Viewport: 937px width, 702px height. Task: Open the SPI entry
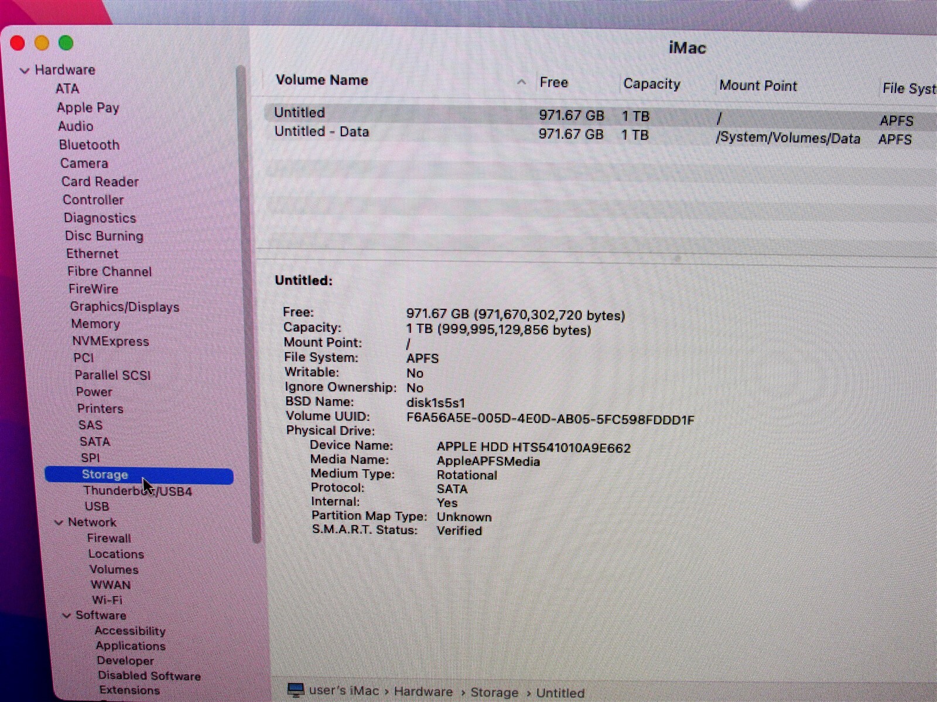(90, 458)
